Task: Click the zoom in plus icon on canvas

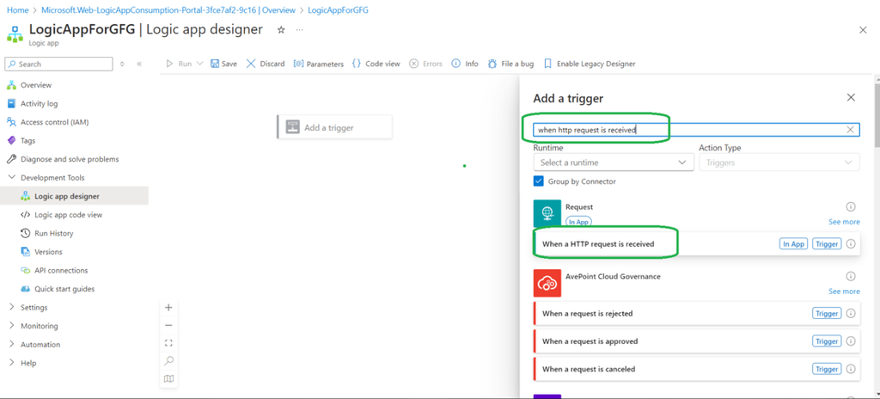Action: pos(168,307)
